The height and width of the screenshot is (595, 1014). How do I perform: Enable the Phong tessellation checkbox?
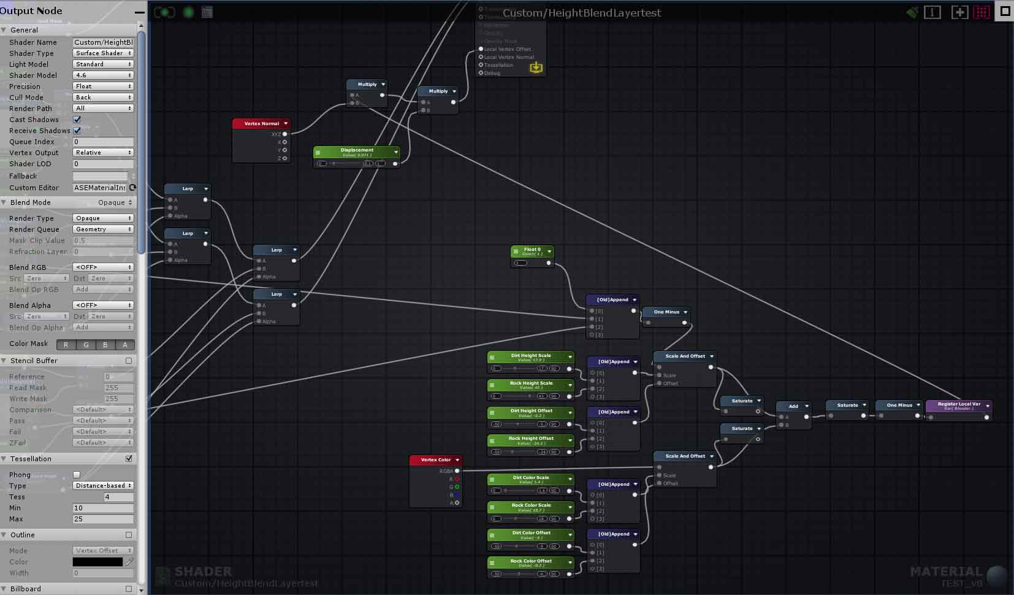(x=77, y=475)
